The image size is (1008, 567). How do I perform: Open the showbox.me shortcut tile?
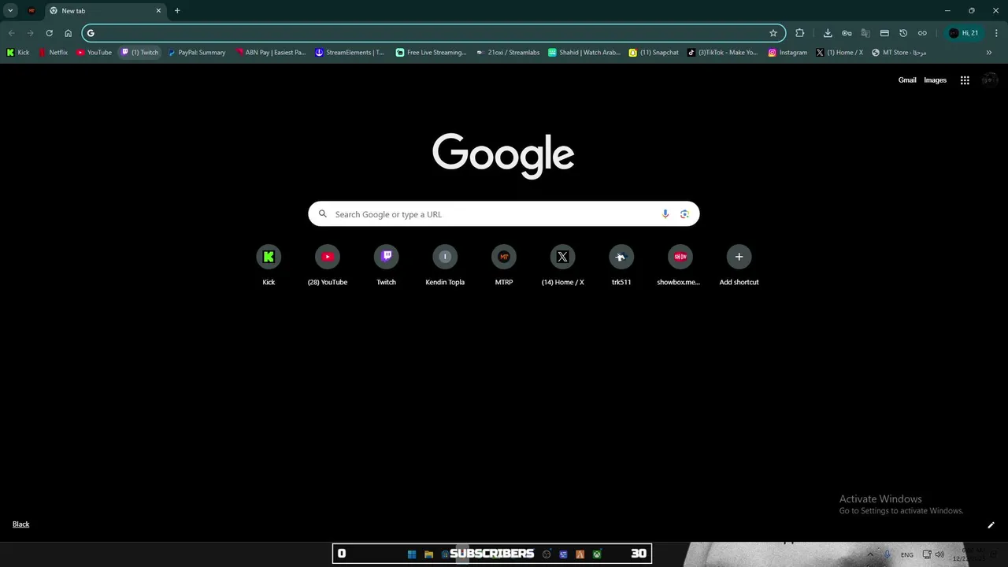(680, 265)
